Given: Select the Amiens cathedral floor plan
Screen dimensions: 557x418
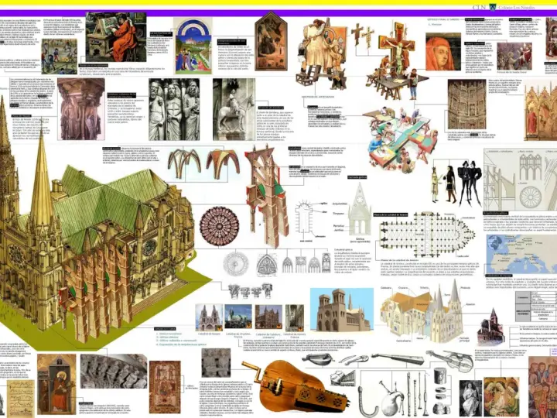Looking at the screenshot, I should click(x=427, y=235).
